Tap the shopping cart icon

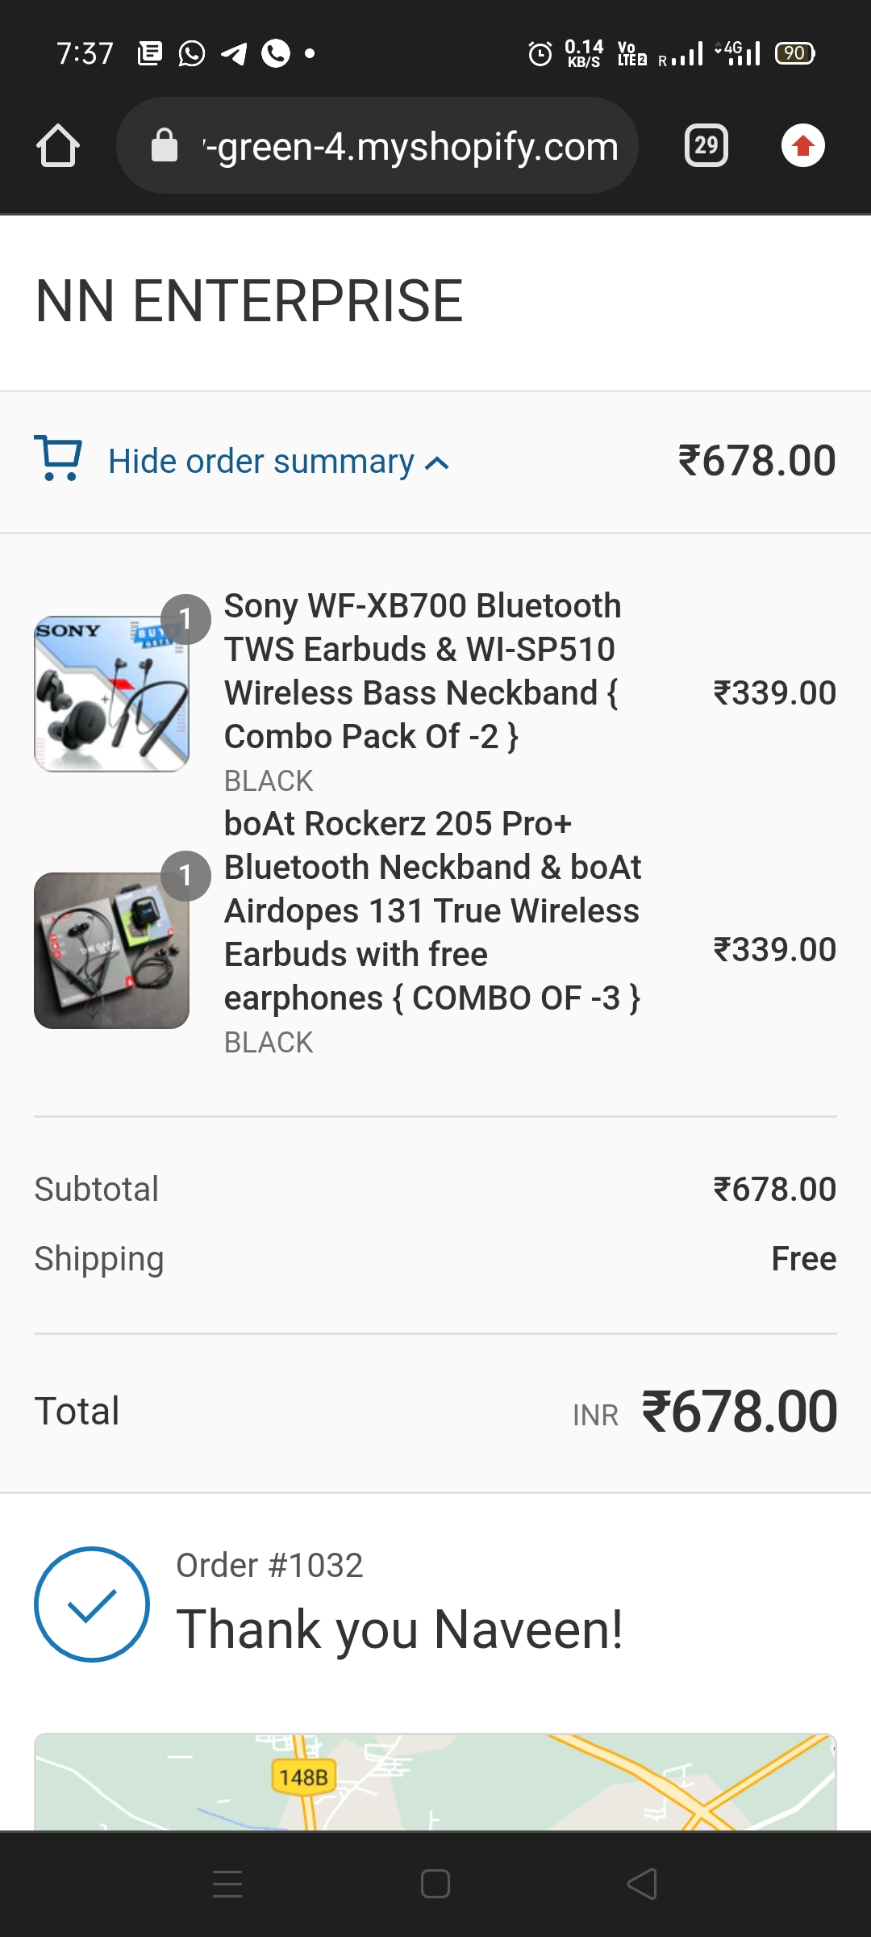pos(58,459)
